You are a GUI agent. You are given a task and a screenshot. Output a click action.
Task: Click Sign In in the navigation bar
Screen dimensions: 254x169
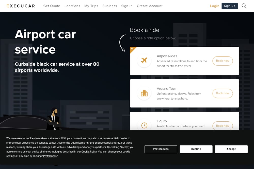[127, 6]
